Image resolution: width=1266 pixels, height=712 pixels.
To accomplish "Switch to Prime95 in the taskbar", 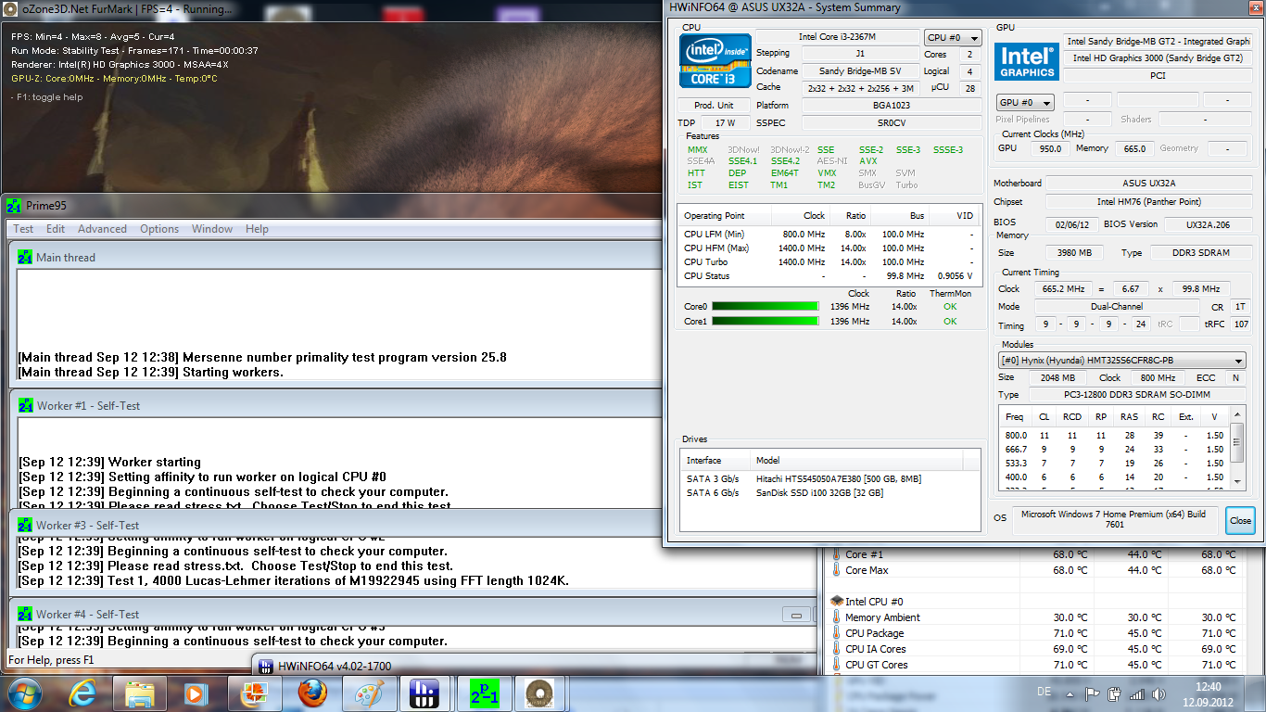I will [x=483, y=693].
